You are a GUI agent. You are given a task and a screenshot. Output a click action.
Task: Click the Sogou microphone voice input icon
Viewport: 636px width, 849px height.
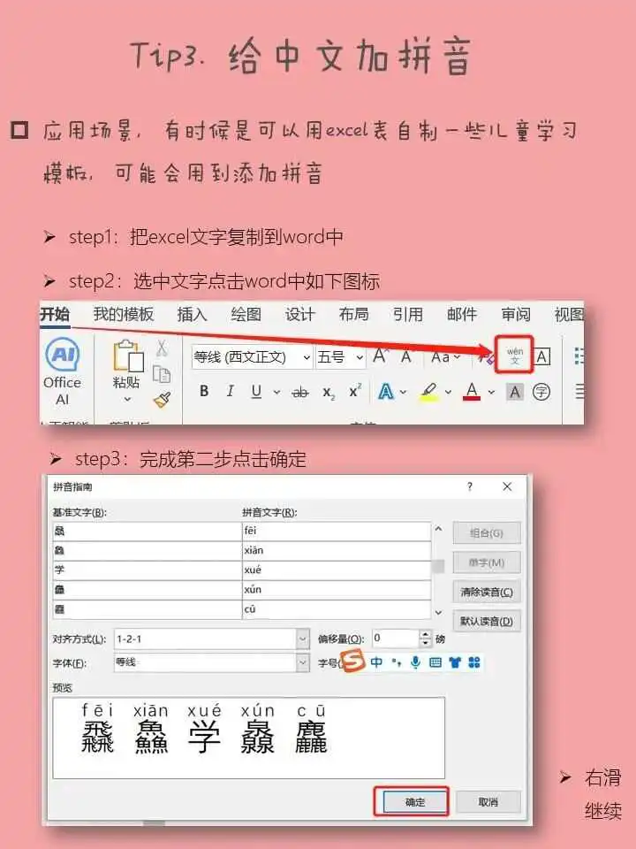tap(415, 662)
